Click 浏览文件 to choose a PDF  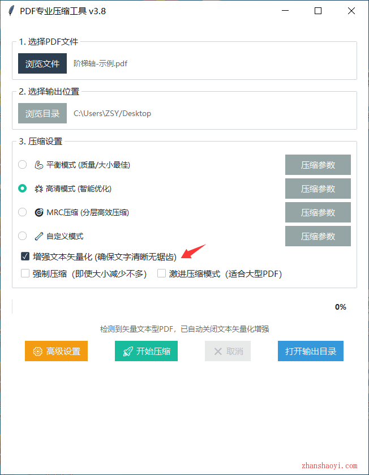(x=42, y=63)
